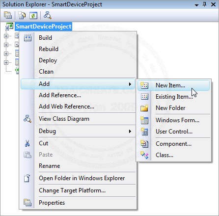
Task: Select New Folder in submenu
Action: click(174, 108)
